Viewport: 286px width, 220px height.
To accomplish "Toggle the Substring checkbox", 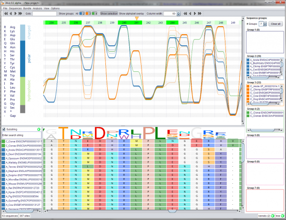I will click(x=4, y=129).
